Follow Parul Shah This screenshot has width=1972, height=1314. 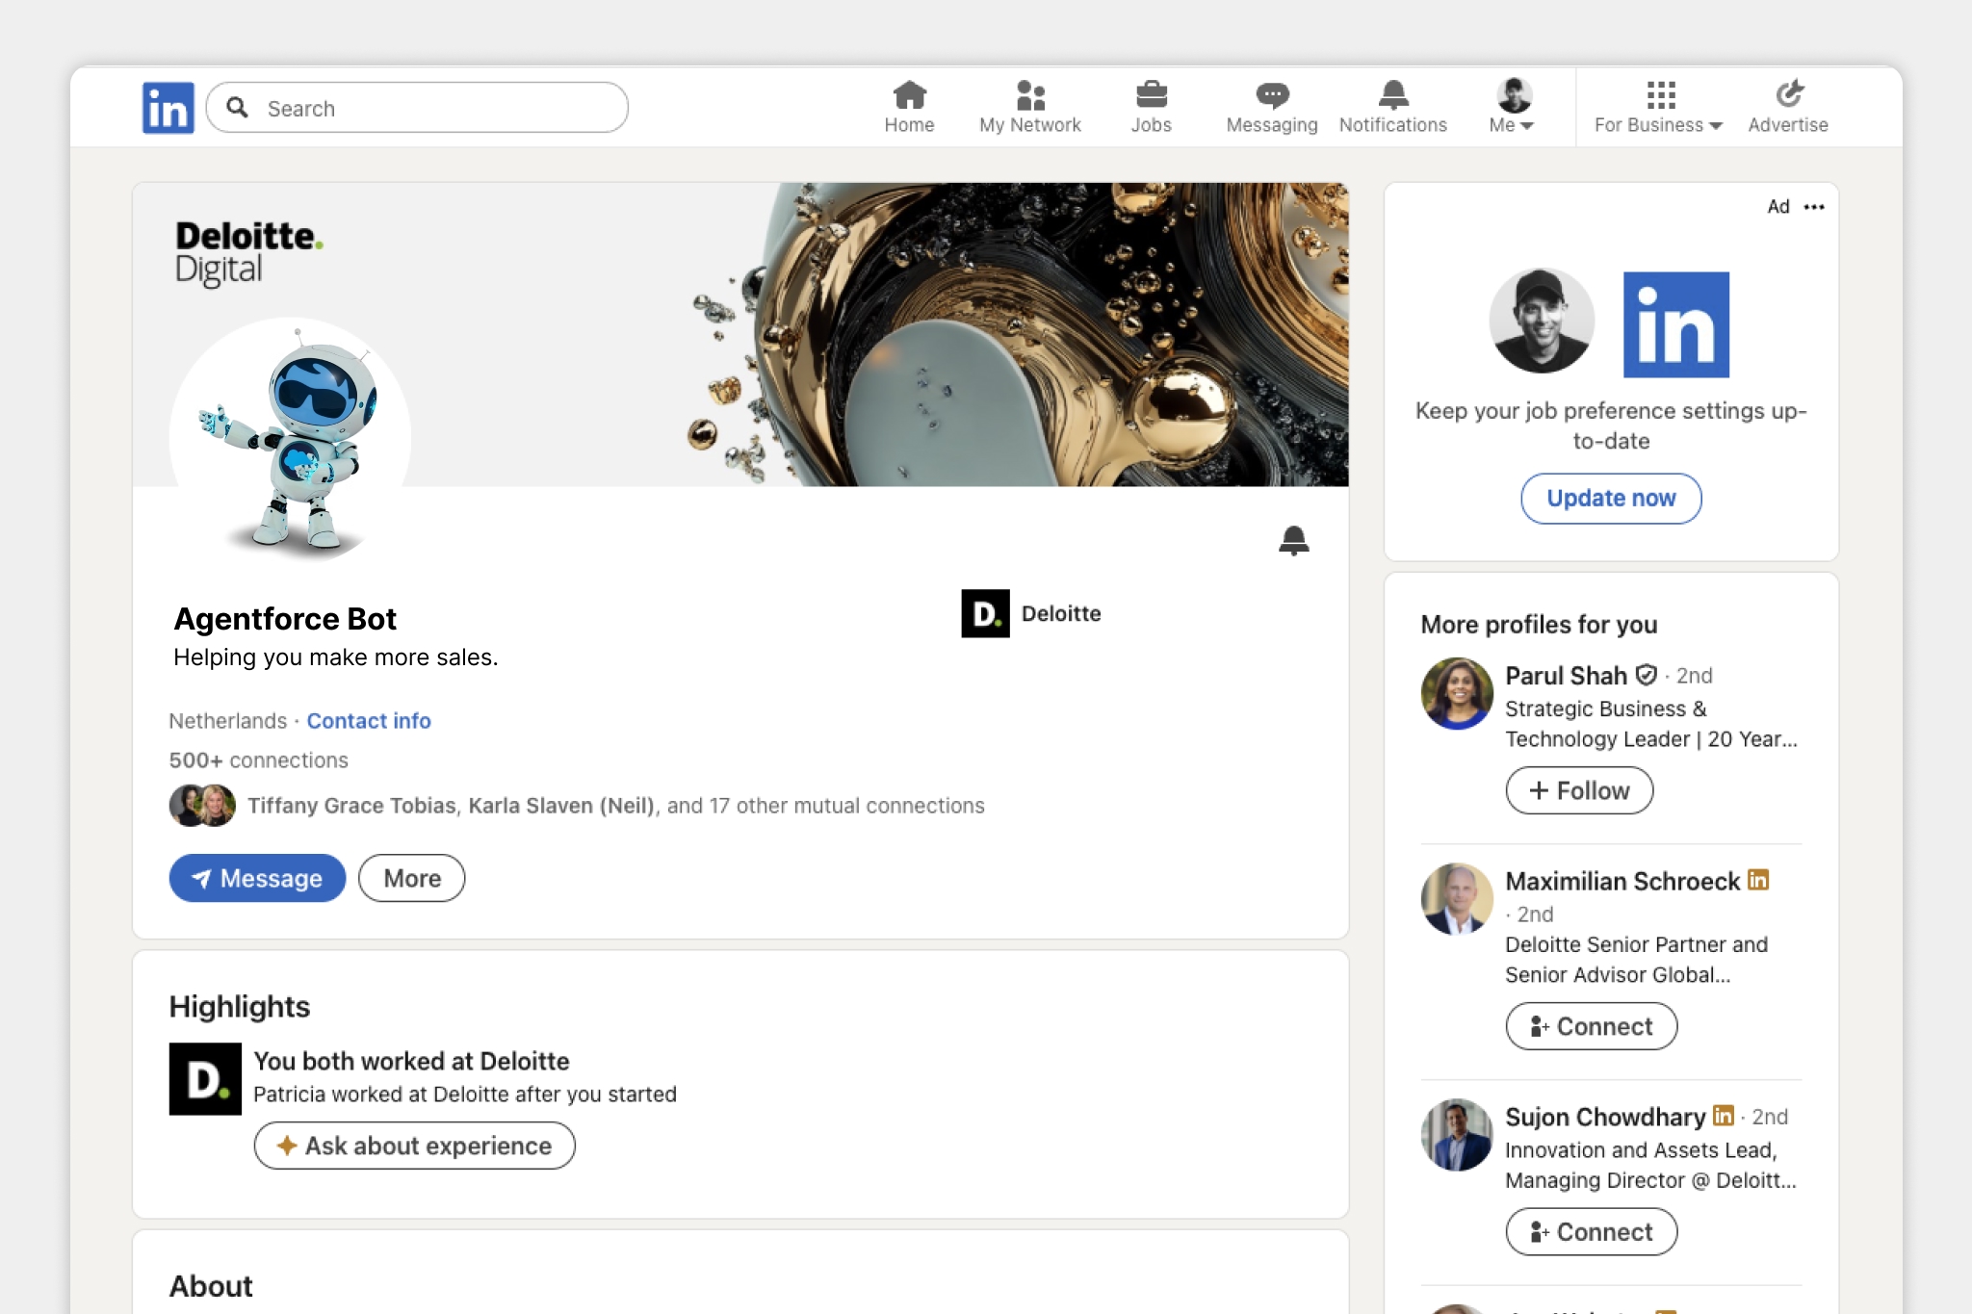point(1579,790)
